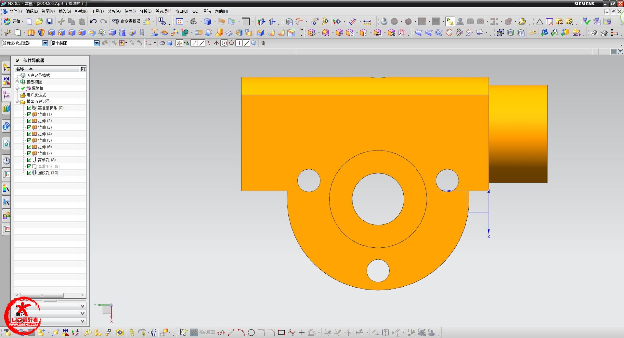Expand the 模型视图 tree node
Screen dimensions: 624x338
(17, 82)
